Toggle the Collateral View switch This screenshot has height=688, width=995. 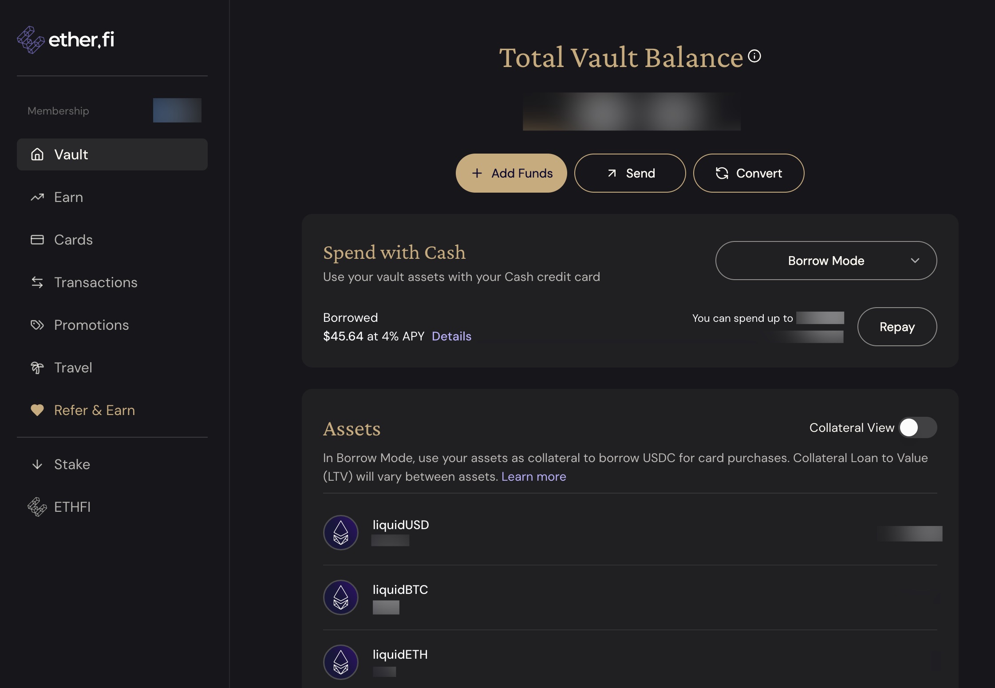[x=918, y=427]
